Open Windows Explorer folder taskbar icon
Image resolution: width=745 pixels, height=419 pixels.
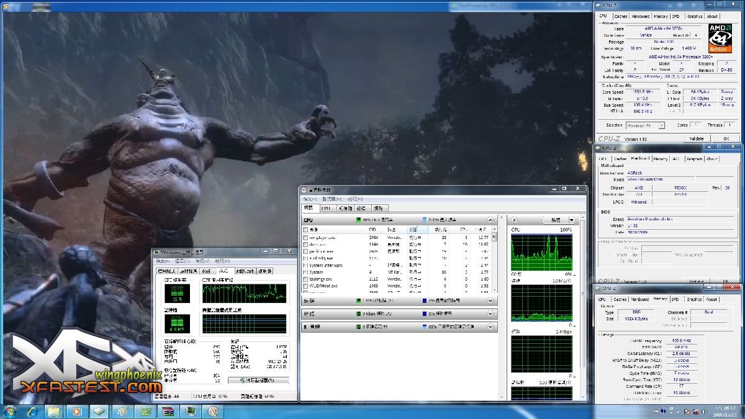[54, 411]
